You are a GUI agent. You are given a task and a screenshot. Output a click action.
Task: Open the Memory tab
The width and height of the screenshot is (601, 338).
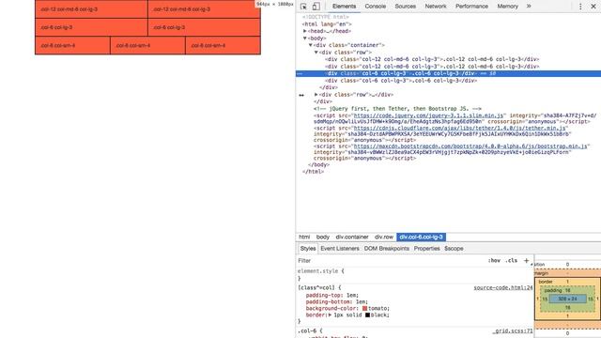(507, 7)
